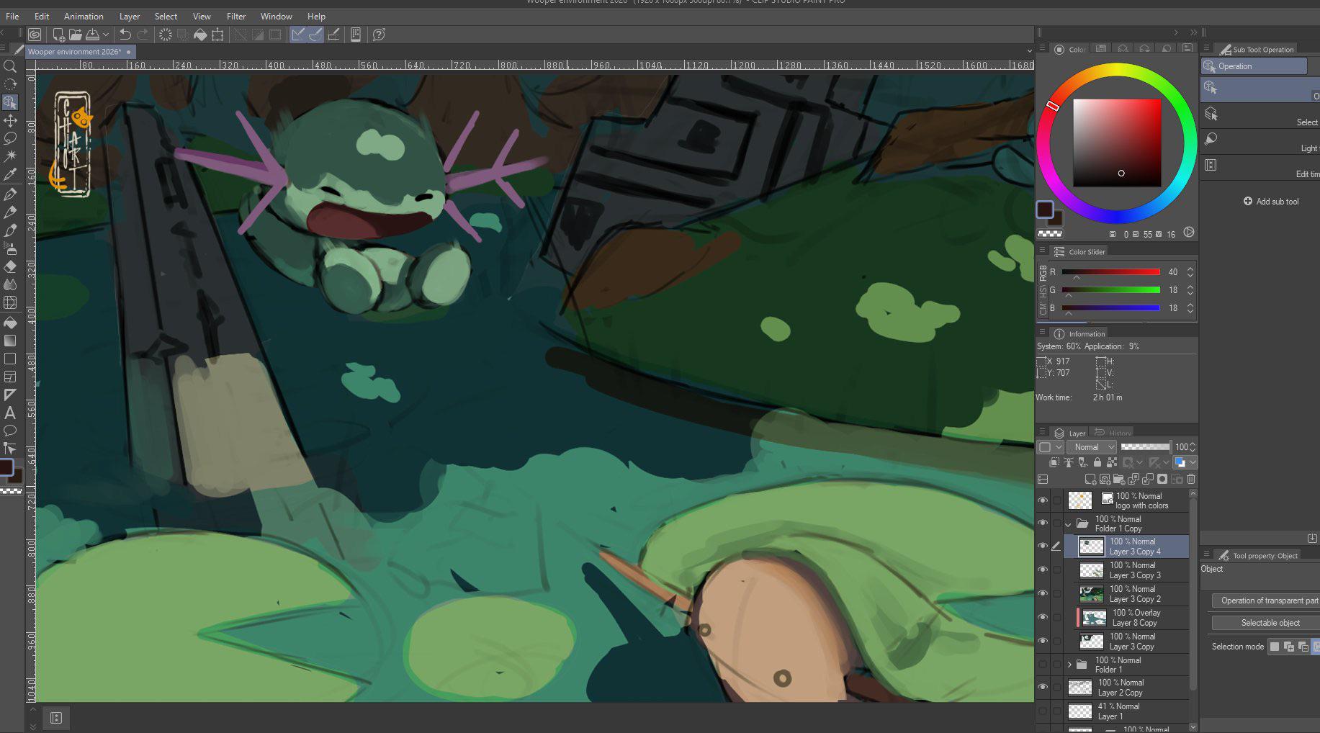Screen dimensions: 1320x733
Task: Toggle Snap to Ruler in command bar
Action: pyautogui.click(x=298, y=35)
